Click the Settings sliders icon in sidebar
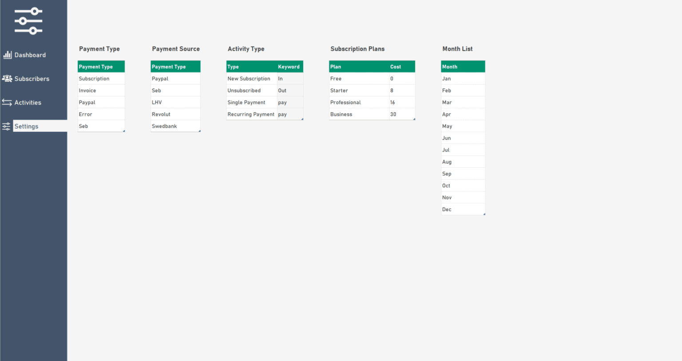 tap(6, 126)
